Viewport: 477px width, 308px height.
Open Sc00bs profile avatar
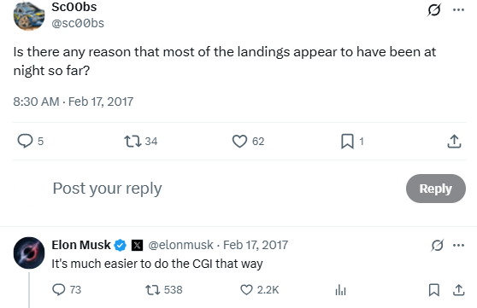click(29, 15)
